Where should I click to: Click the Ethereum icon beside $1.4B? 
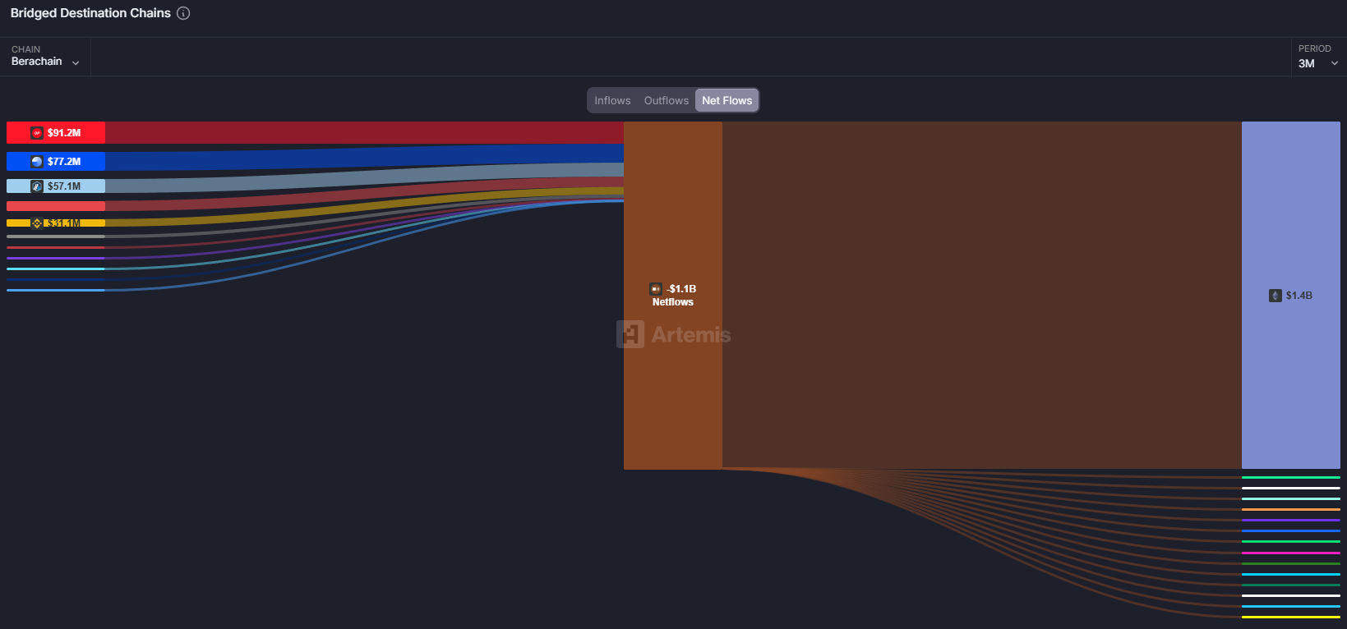pos(1275,296)
